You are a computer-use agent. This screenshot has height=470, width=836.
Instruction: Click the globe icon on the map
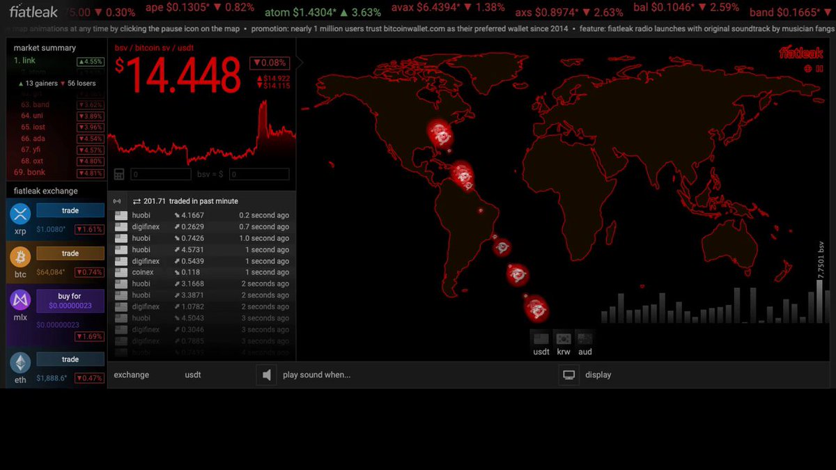[x=808, y=69]
